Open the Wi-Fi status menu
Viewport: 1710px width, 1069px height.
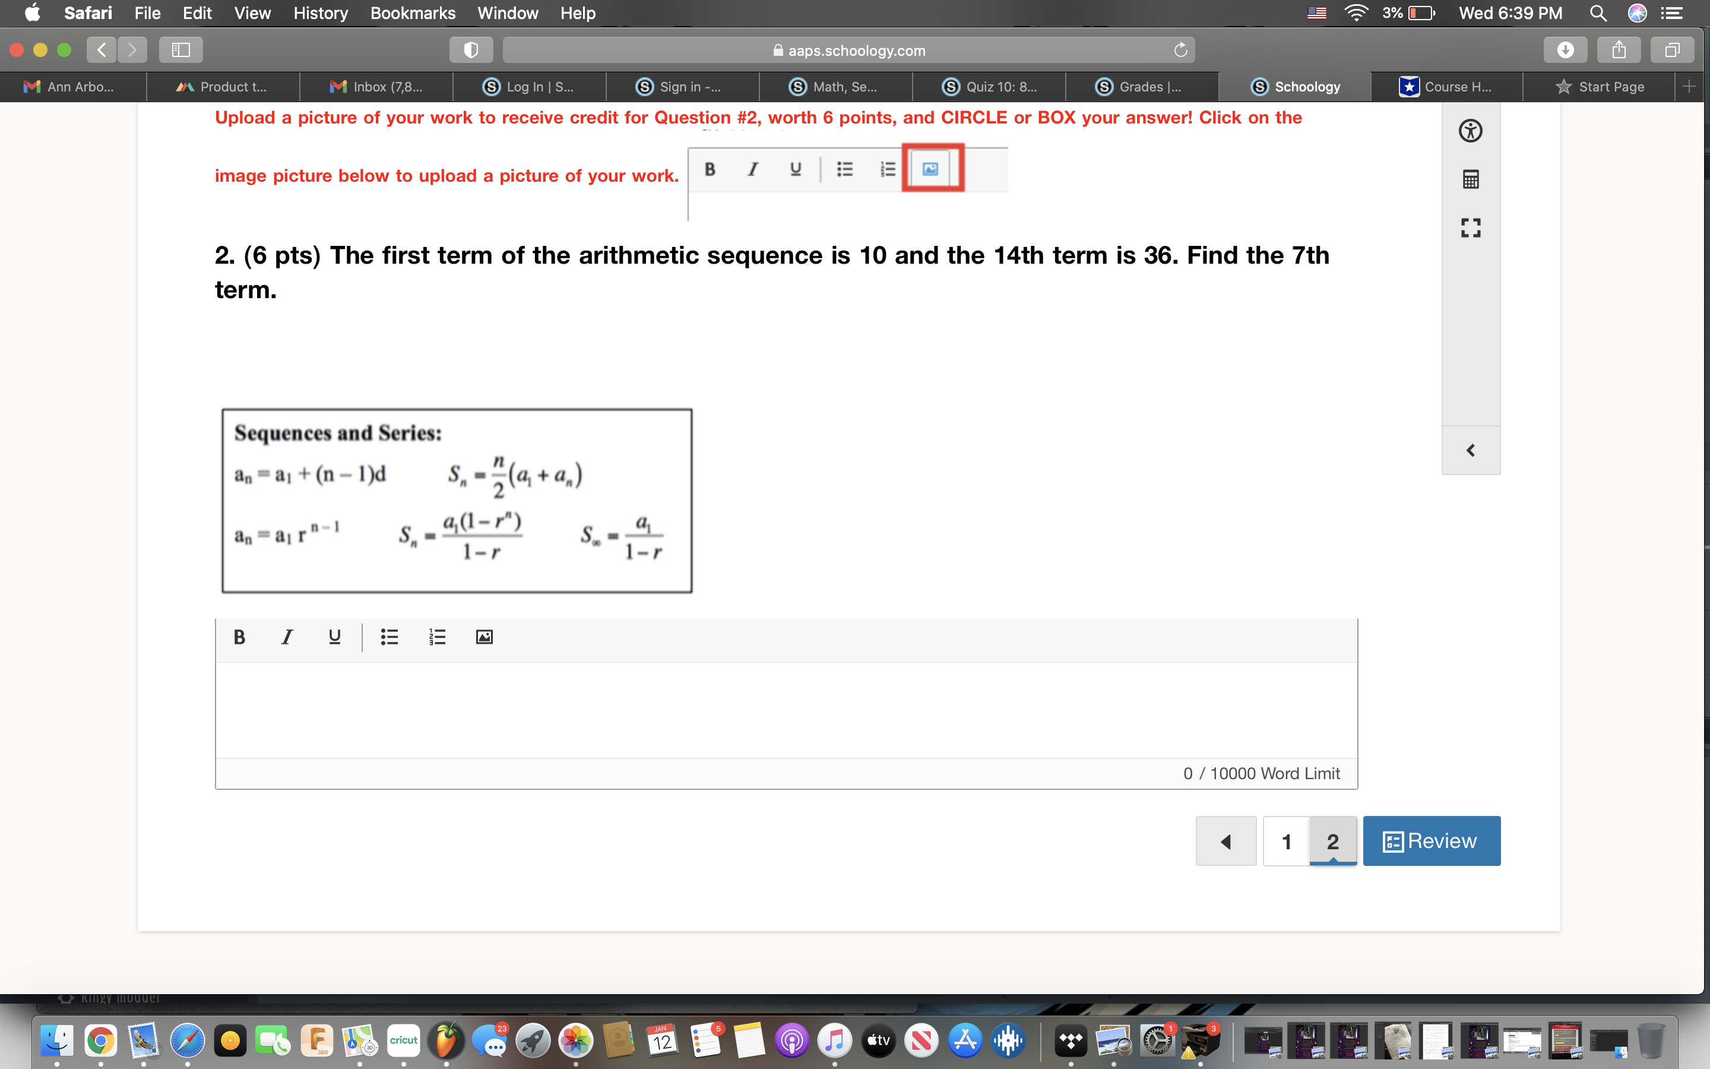tap(1356, 12)
